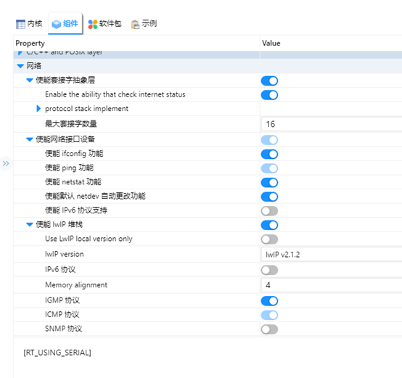
Task: Toggle 使能网络接口设备 switch
Action: 269,140
